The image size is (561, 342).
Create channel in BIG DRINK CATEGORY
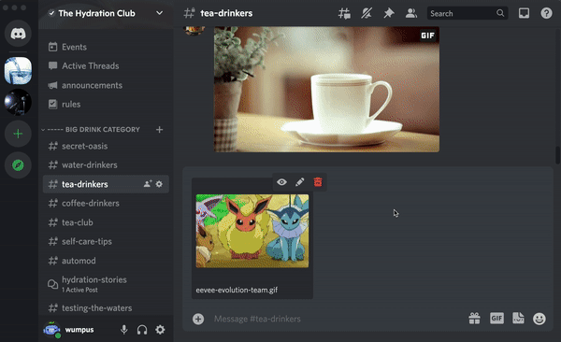coord(160,130)
